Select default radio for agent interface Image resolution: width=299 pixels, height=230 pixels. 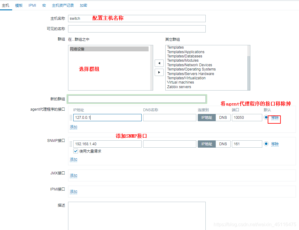(266, 117)
